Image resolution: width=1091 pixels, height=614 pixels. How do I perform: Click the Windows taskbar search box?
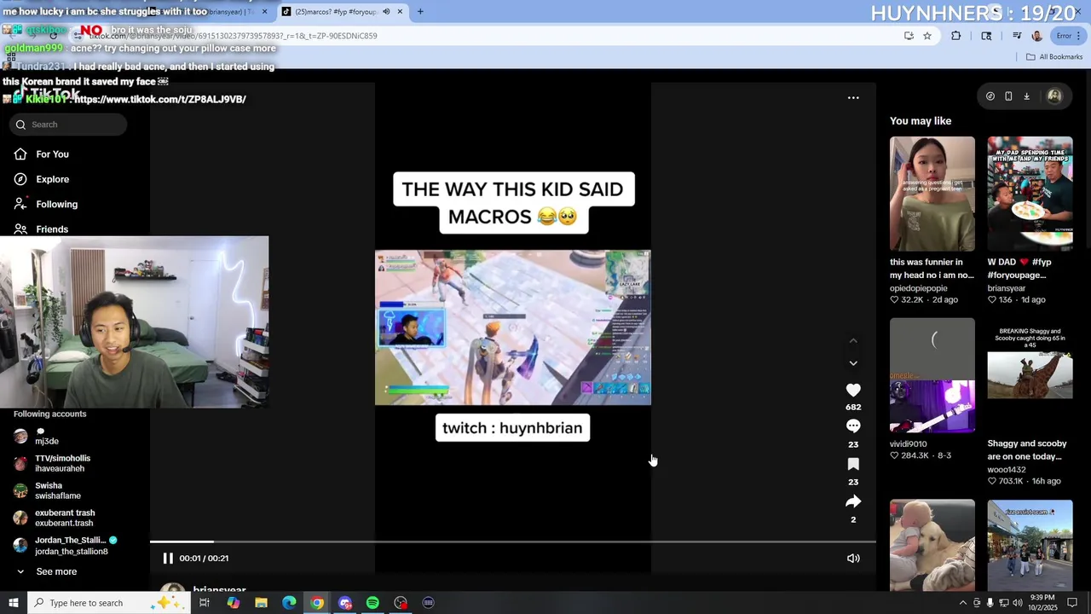108,603
